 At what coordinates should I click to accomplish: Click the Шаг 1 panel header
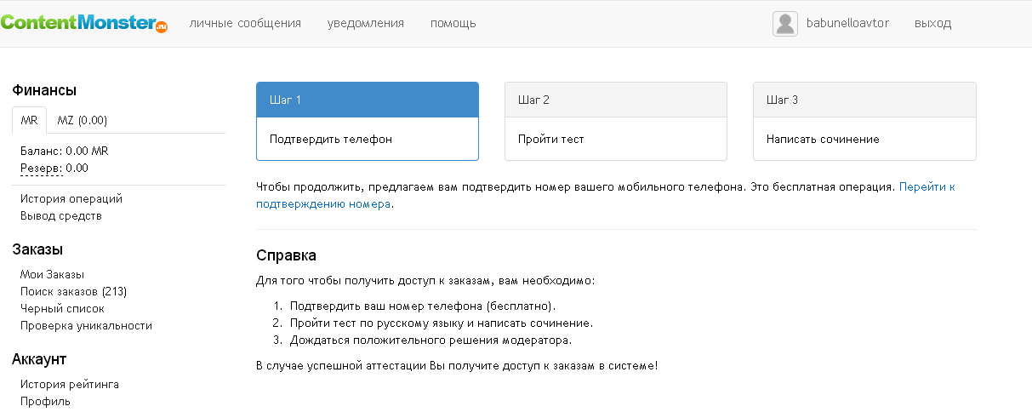(368, 100)
